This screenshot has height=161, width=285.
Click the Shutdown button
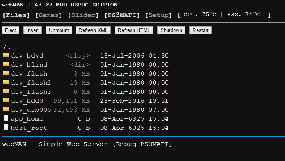pos(171,30)
